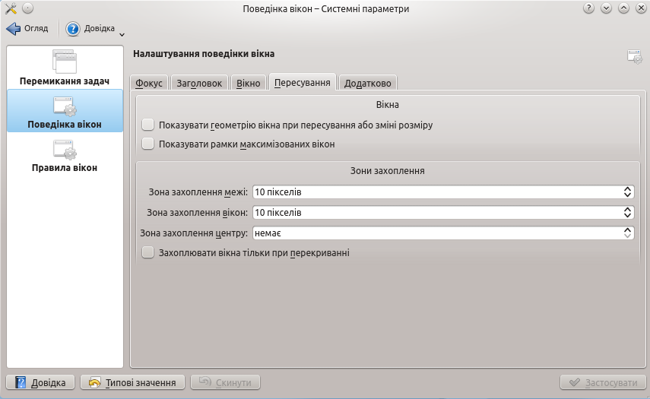Click the Зона захоплення центру spinner arrows
The image size is (650, 399).
coord(627,233)
